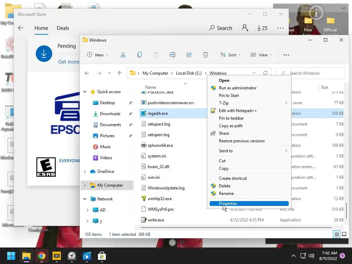Image resolution: width=352 pixels, height=264 pixels.
Task: Choose Create shortcut
Action: 249,178
